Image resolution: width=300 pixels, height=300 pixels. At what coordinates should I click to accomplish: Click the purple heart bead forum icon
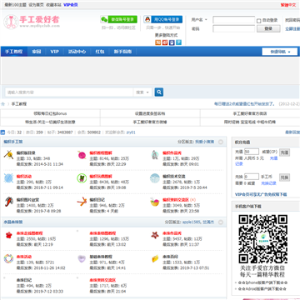tap(82, 258)
